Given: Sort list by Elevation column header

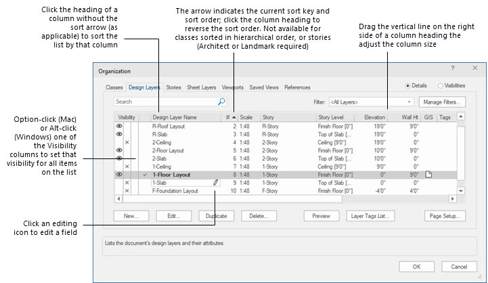Looking at the screenshot, I should coord(374,118).
